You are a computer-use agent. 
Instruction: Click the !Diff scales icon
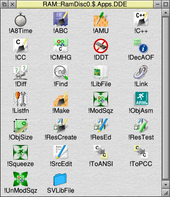[21, 73]
